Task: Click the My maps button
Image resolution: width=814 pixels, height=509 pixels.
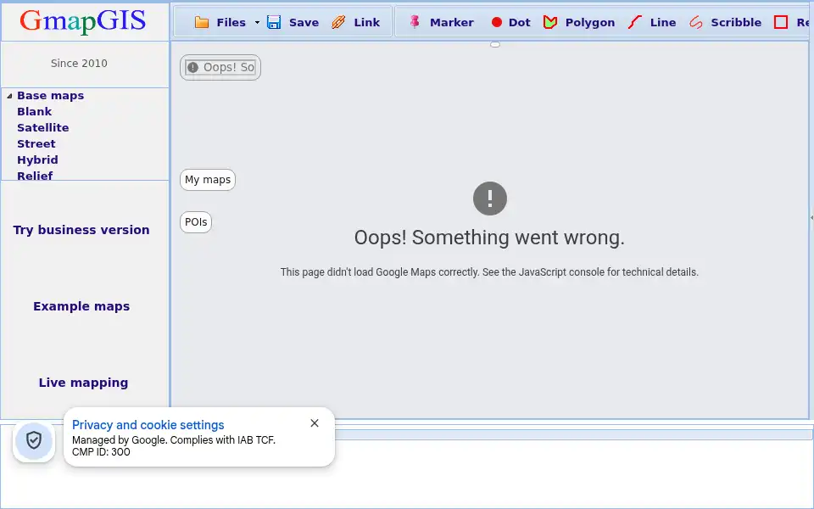Action: coord(208,180)
